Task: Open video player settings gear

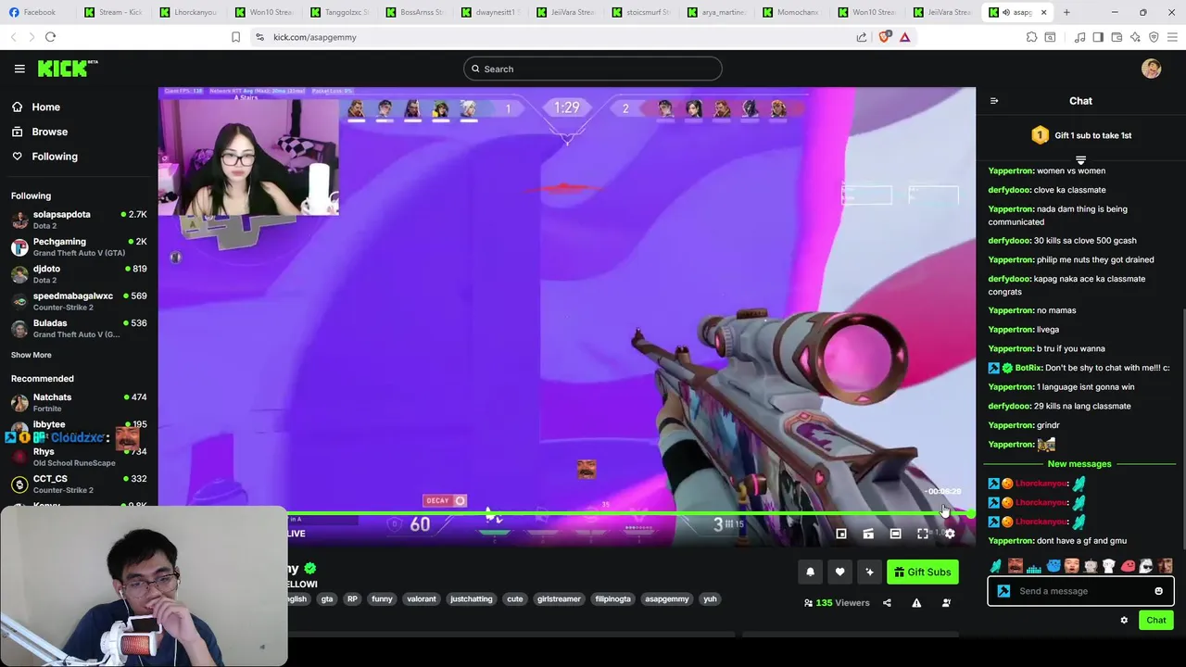Action: (950, 534)
